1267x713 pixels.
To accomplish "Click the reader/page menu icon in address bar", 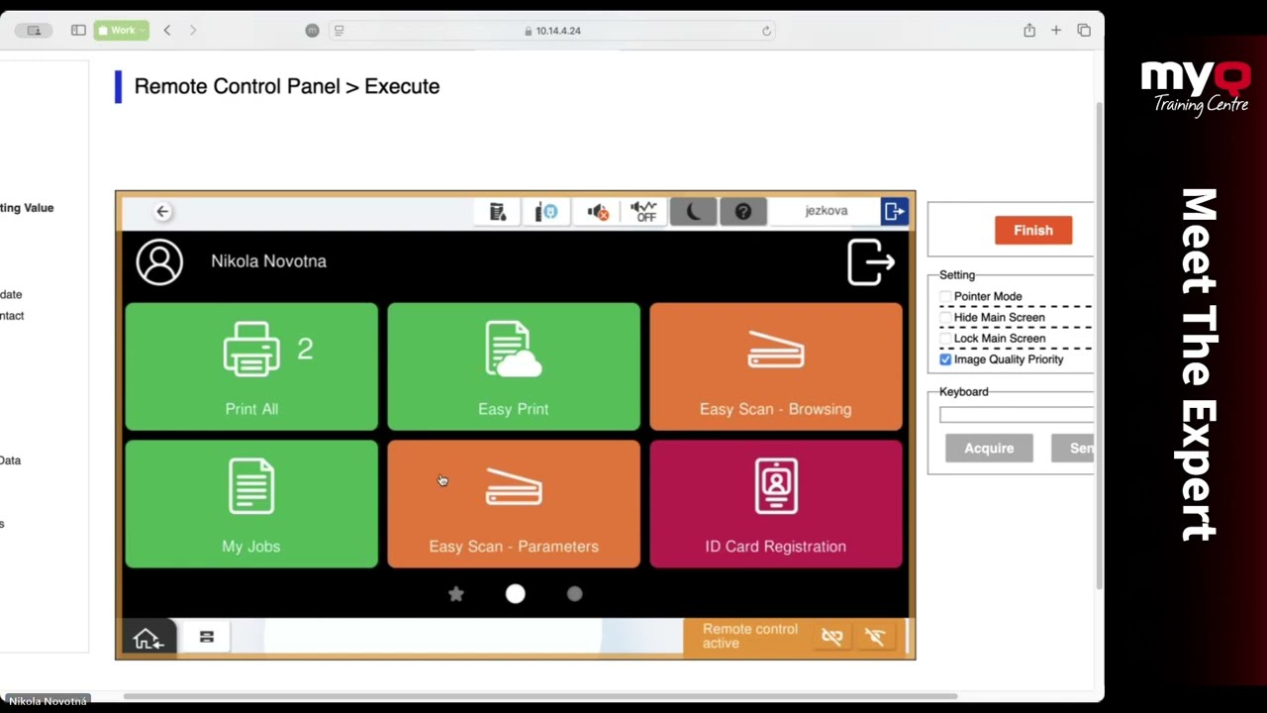I will (x=339, y=31).
